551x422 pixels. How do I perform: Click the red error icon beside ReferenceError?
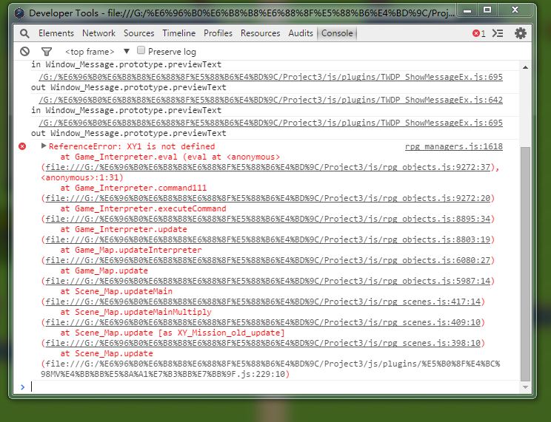(22, 146)
